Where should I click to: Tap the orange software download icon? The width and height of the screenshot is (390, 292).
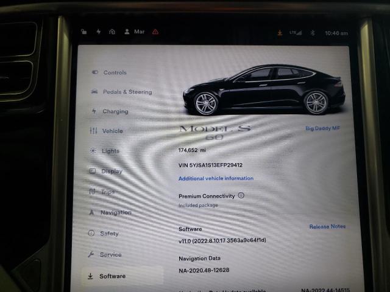pos(280,33)
